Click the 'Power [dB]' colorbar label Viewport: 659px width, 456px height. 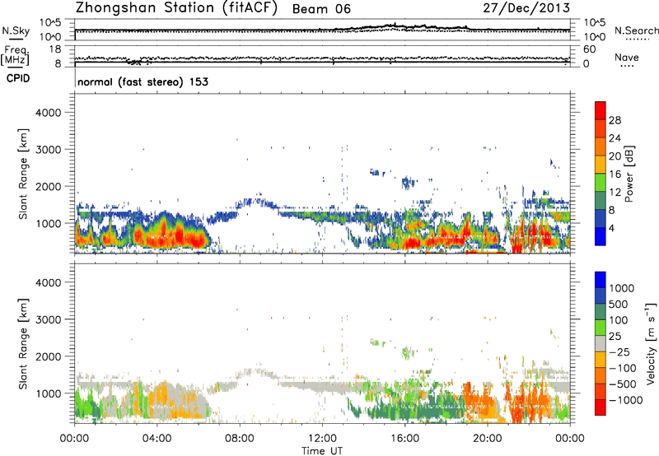[x=629, y=174]
